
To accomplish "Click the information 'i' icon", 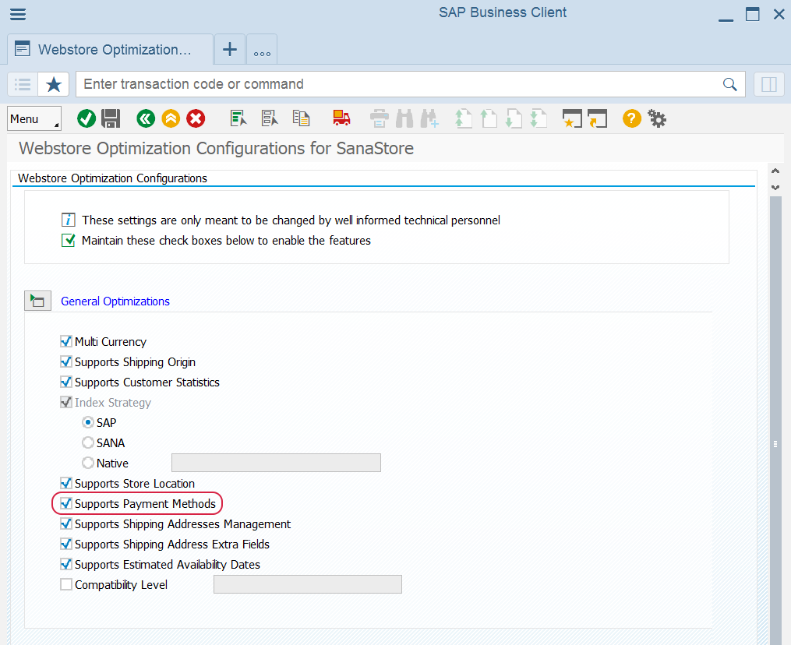I will 68,220.
